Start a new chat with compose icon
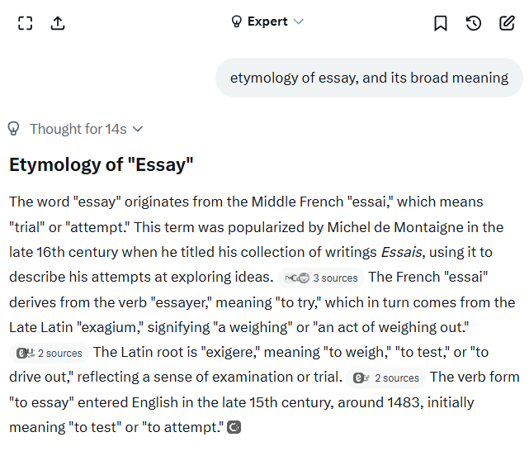This screenshot has width=529, height=456. coord(507,23)
